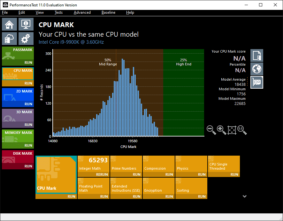Select the 2D MARK tile
283x221 pixels.
18,95
